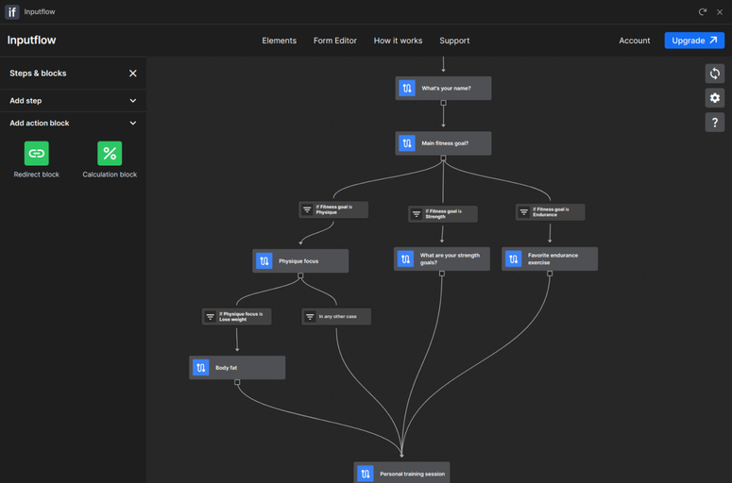Collapse the Add action block section

(x=74, y=123)
